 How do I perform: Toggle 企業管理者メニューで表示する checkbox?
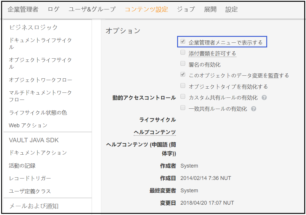click(x=183, y=42)
